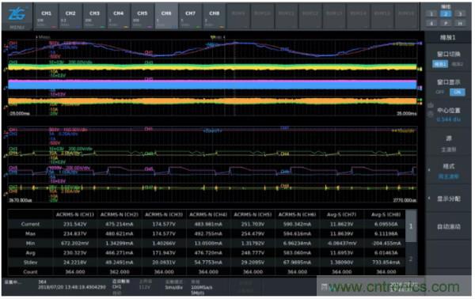475x299 pixels.
Task: Select the CH5 channel button
Action: (x=142, y=17)
